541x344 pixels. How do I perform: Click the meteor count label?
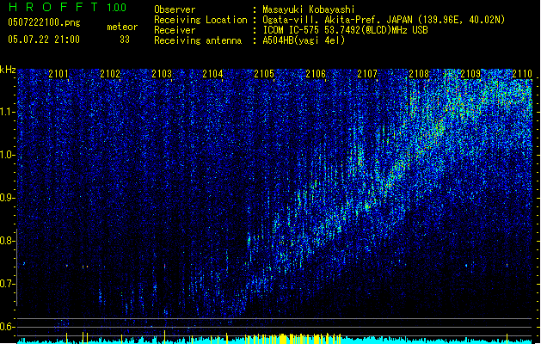[x=122, y=27]
